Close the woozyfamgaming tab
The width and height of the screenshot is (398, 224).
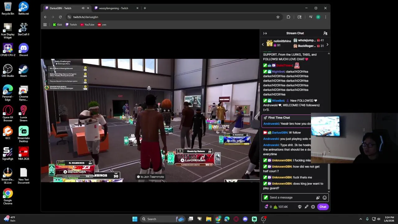137,8
